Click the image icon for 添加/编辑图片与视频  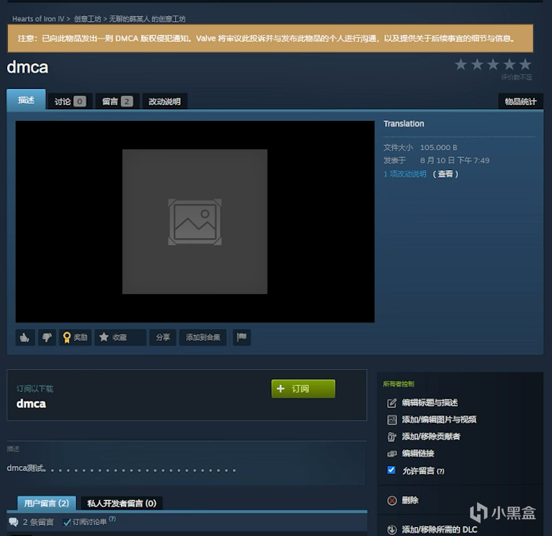(392, 420)
